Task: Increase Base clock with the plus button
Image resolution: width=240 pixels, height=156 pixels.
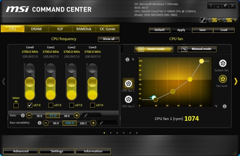Action: click(93, 123)
